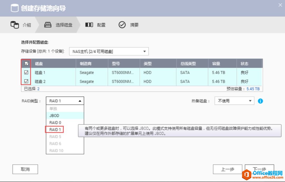Click the Configure step icon
Image resolution: width=285 pixels, height=182 pixels.
click(x=89, y=25)
